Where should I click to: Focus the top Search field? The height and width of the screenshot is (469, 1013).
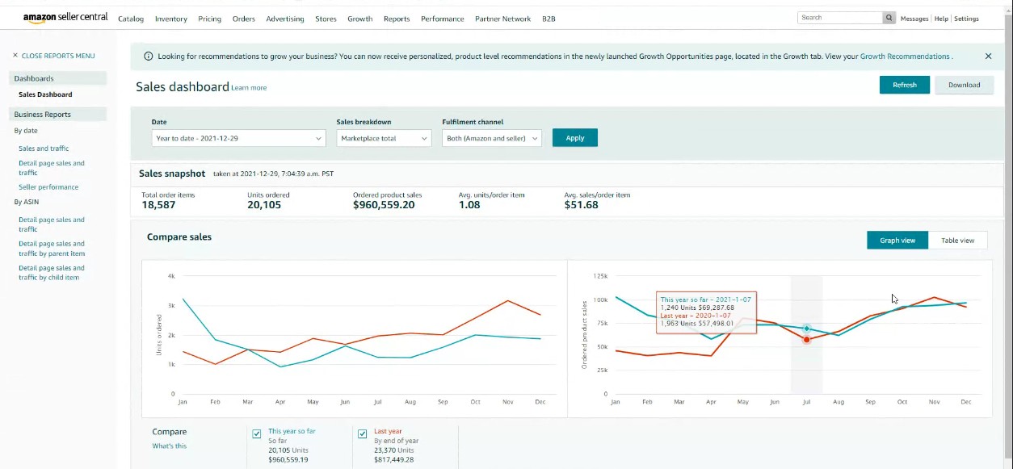[x=840, y=18]
